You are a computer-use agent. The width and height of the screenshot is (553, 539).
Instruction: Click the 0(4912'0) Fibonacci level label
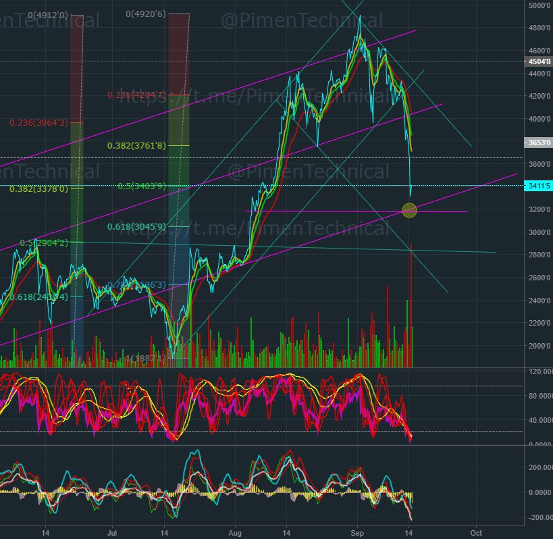tap(48, 15)
